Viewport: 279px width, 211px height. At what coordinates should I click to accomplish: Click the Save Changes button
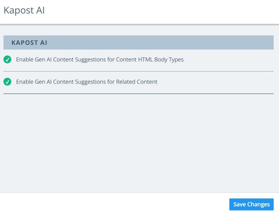coord(251,204)
